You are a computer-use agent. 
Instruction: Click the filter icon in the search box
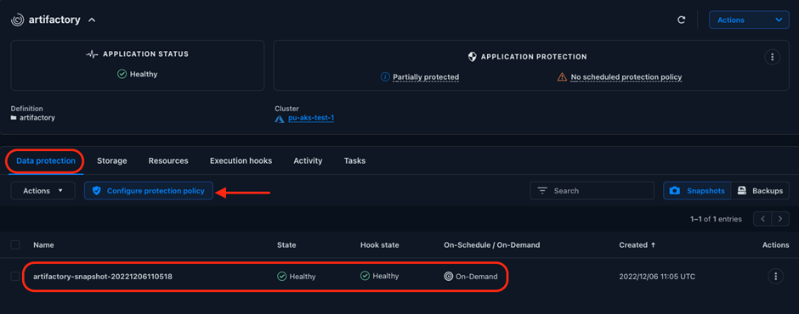click(542, 191)
